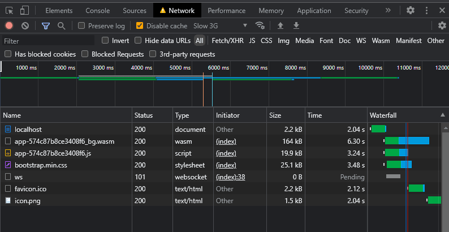Image resolution: width=449 pixels, height=232 pixels.
Task: Expand the more tabs chevron
Action: point(387,10)
